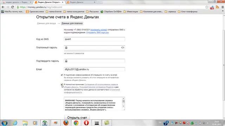The height and width of the screenshot is (126, 225).
Task: Select the Данные для платежа step
Action: point(72,23)
